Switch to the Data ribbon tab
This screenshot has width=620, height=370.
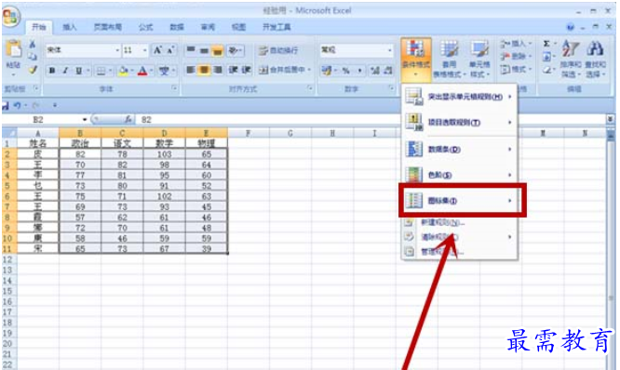pos(177,27)
